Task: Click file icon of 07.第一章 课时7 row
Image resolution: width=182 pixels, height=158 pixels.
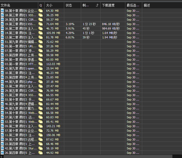Action: 2,51
